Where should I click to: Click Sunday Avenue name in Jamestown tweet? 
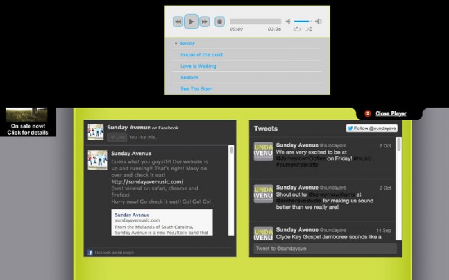click(297, 145)
